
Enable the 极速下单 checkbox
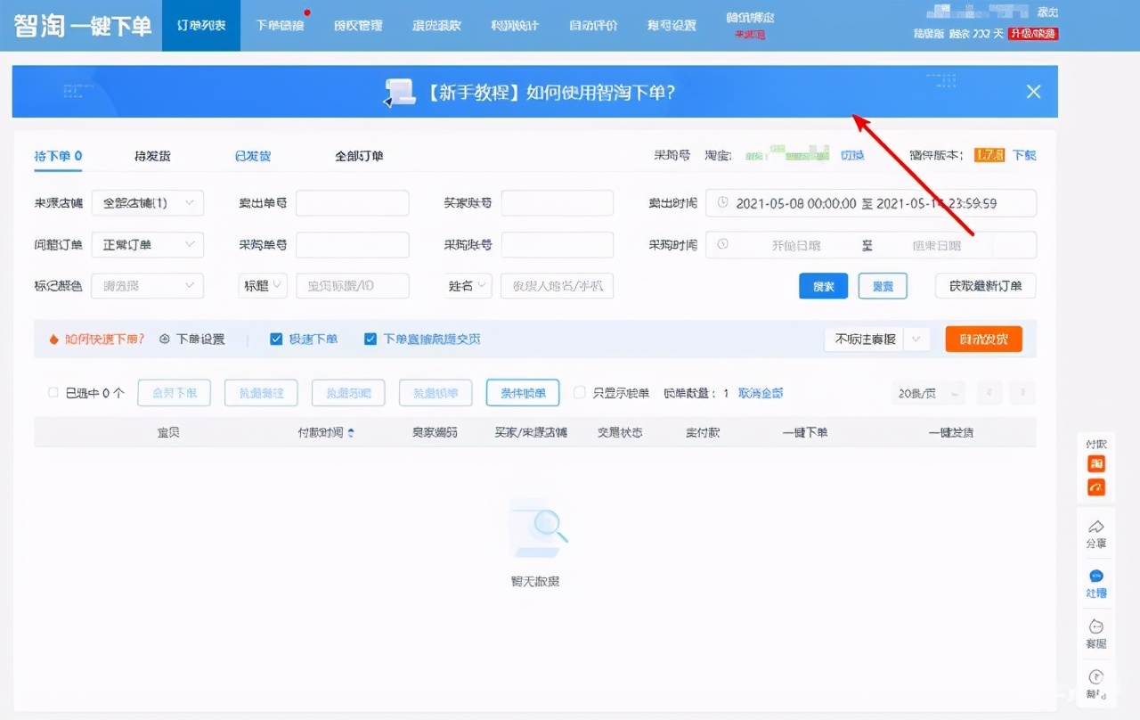click(x=277, y=339)
